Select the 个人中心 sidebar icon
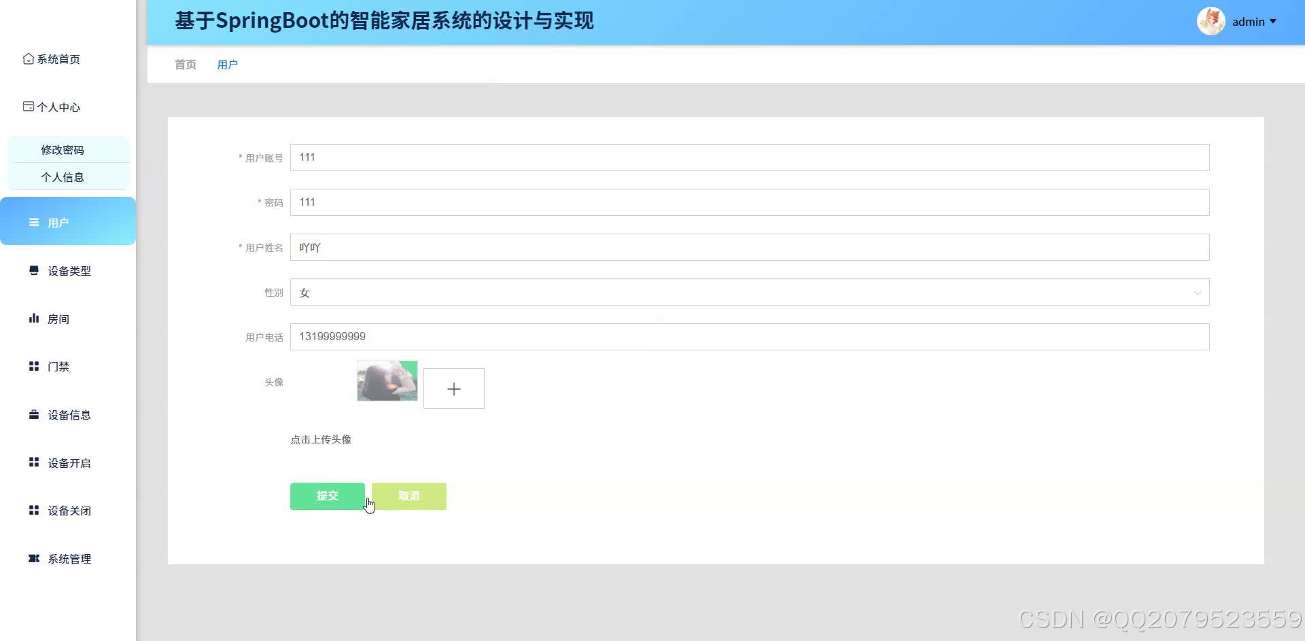Viewport: 1305px width, 641px height. pos(28,106)
